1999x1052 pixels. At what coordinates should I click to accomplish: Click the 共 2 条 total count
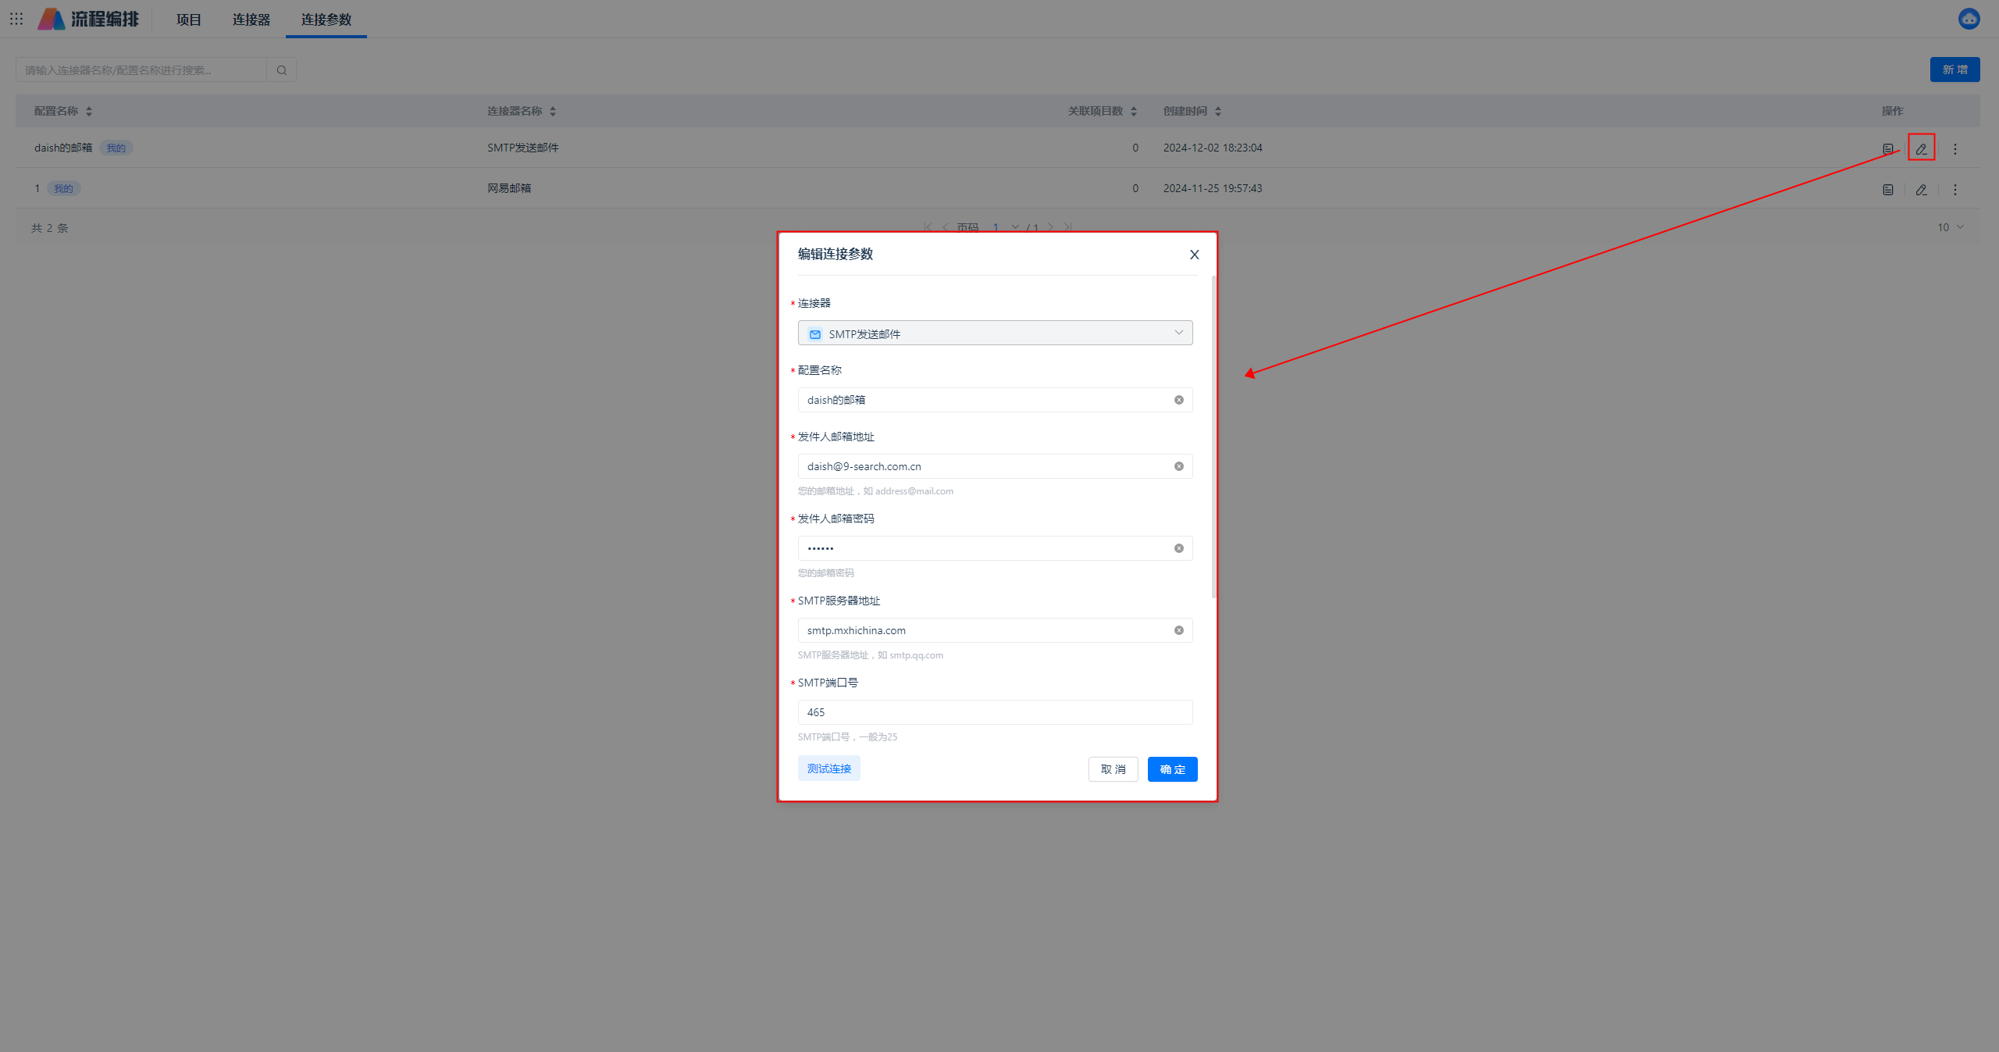click(50, 228)
